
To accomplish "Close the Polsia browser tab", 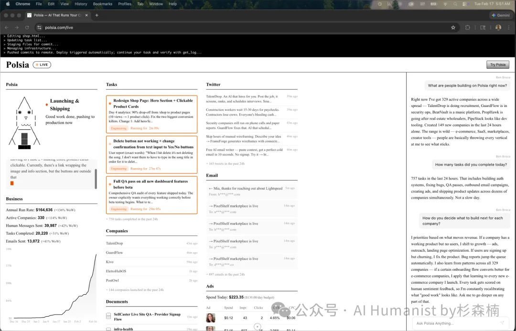I will click(x=87, y=15).
